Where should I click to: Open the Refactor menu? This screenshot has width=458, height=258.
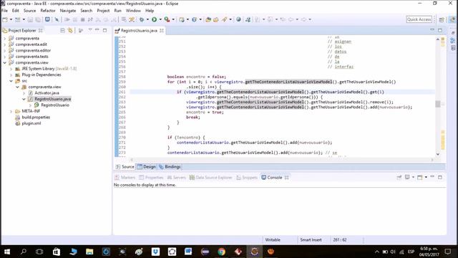(x=48, y=11)
